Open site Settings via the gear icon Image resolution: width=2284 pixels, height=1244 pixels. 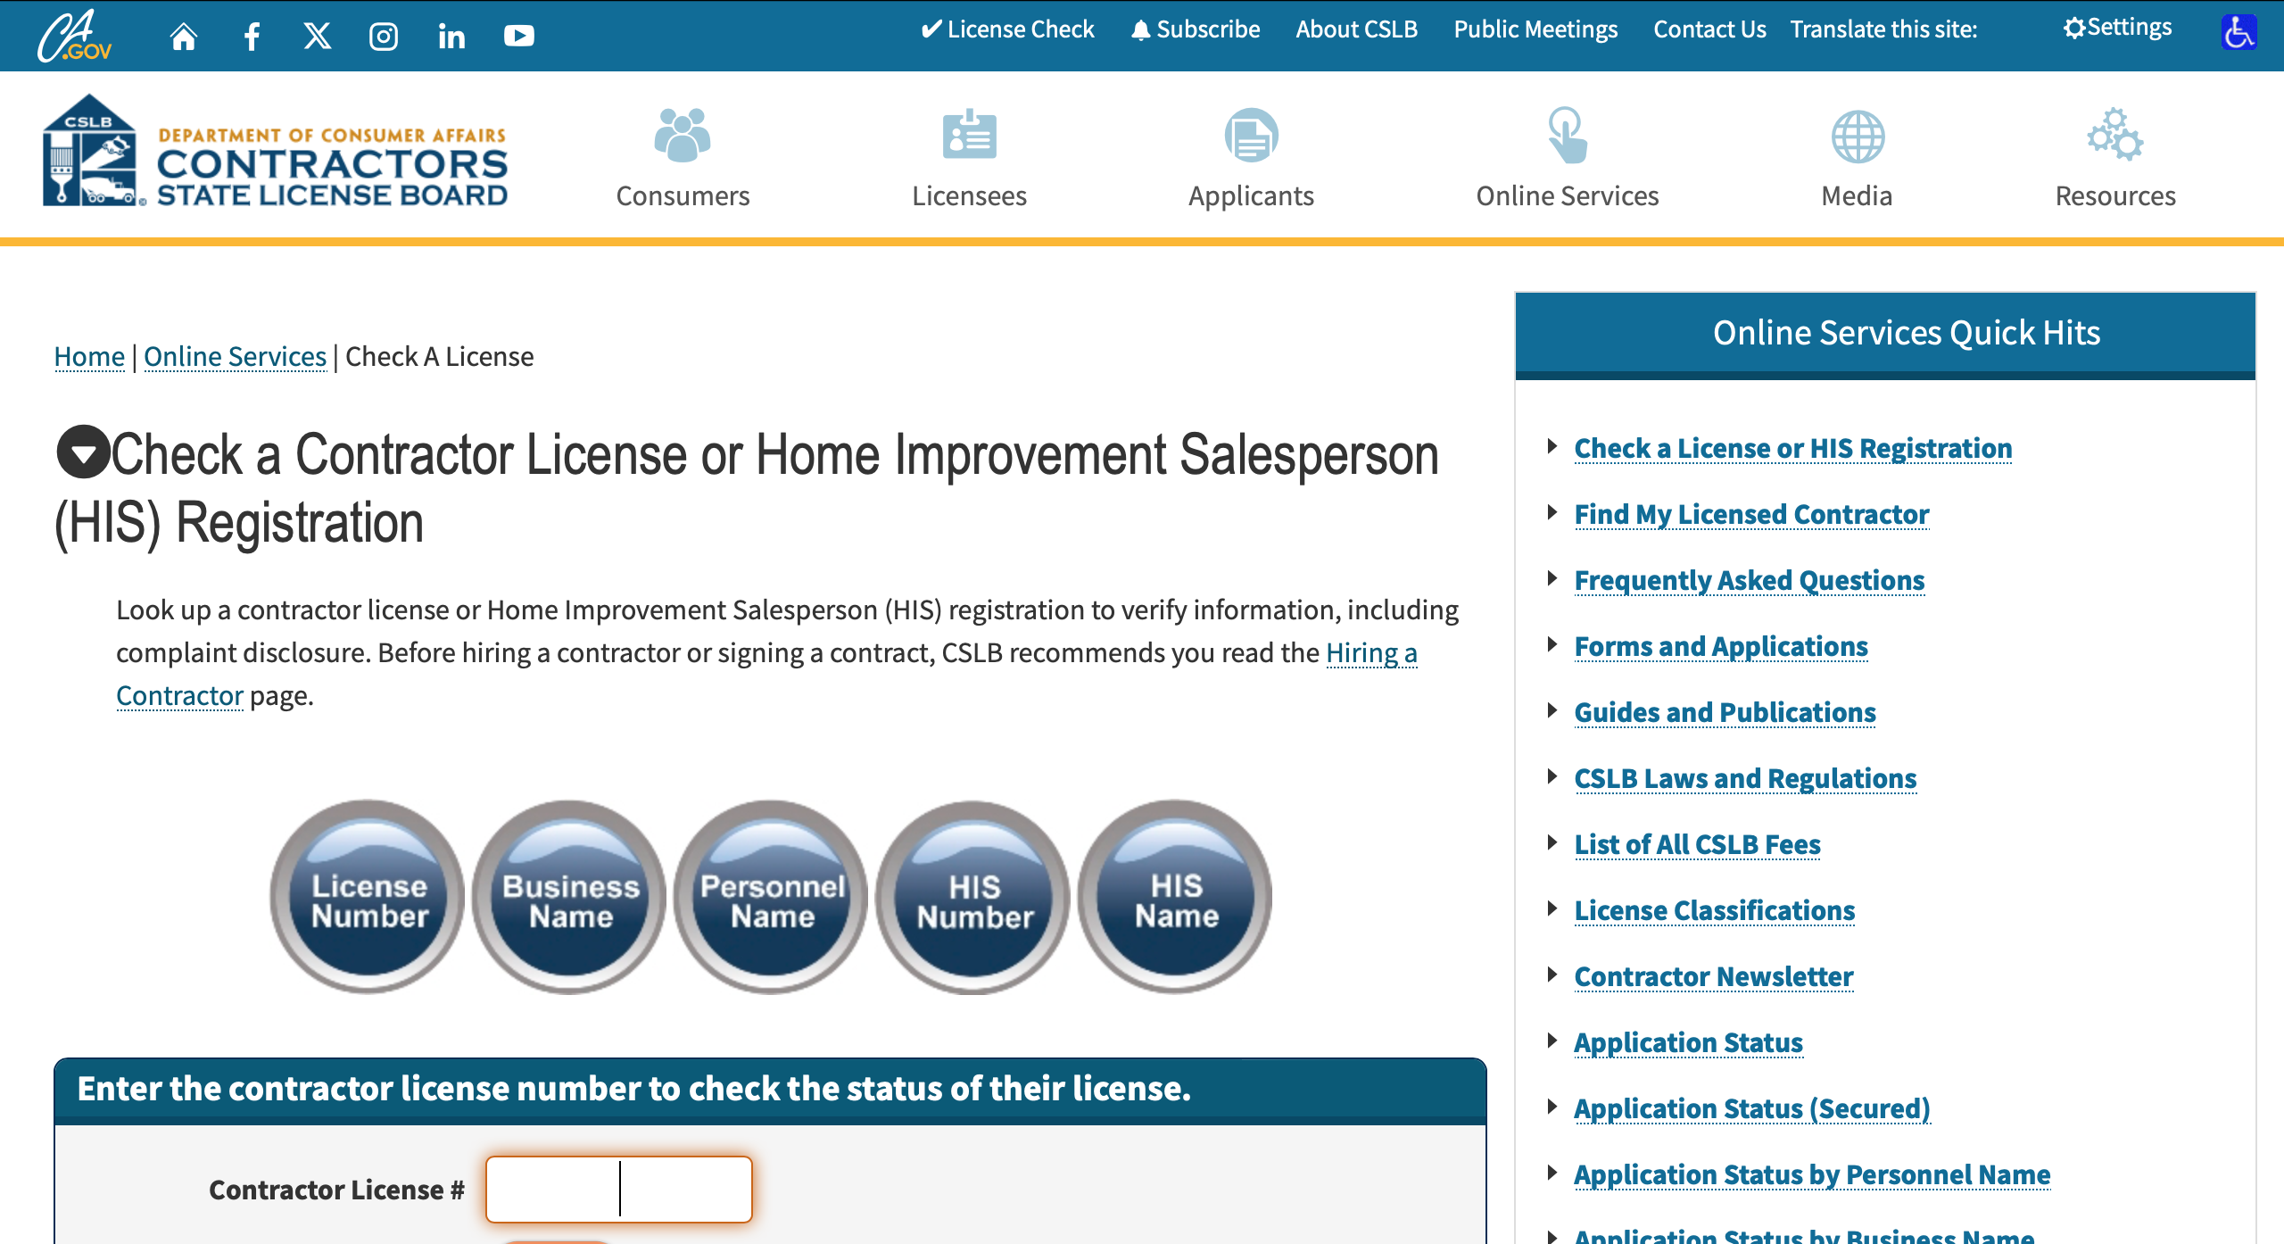click(2115, 28)
